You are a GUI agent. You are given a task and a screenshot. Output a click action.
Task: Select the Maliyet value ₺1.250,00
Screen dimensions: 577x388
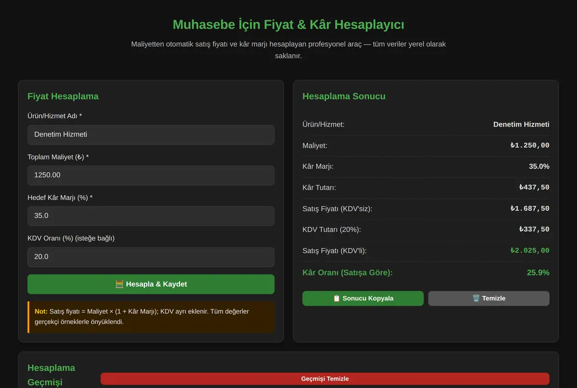point(530,145)
